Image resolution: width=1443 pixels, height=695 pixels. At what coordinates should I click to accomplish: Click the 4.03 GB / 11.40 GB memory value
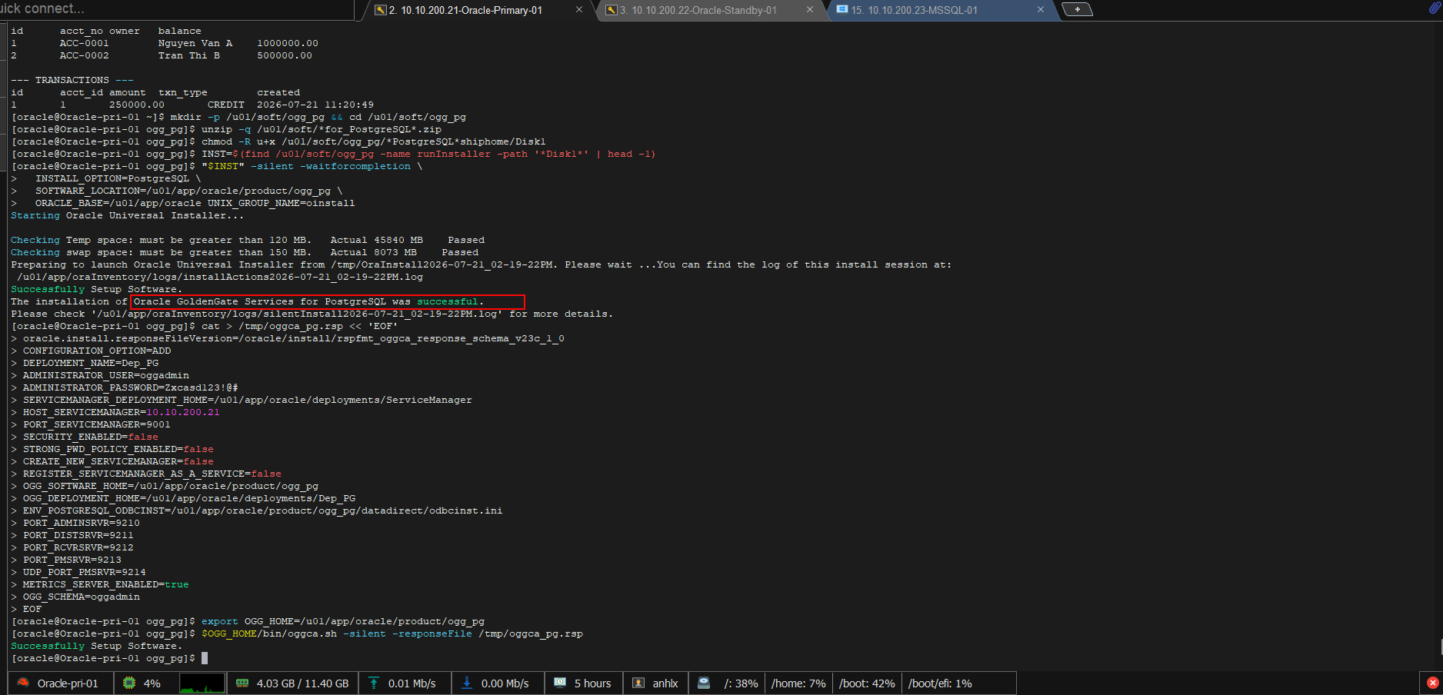point(302,683)
